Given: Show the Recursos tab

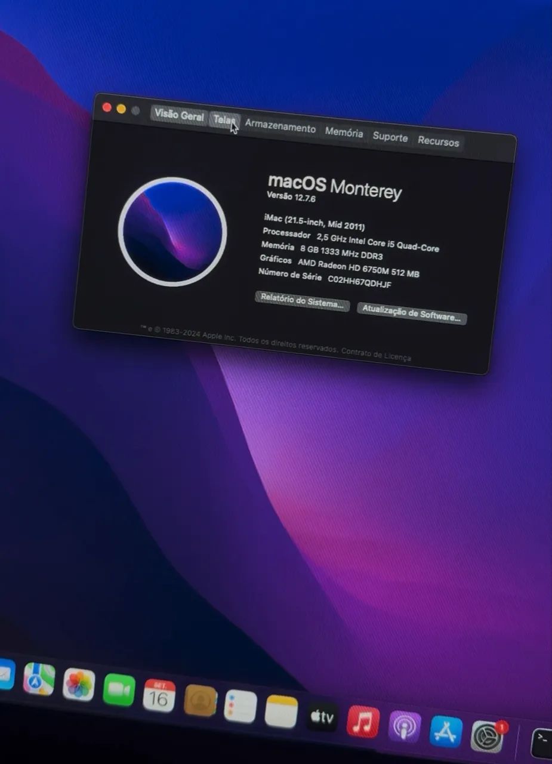Looking at the screenshot, I should click(x=438, y=142).
